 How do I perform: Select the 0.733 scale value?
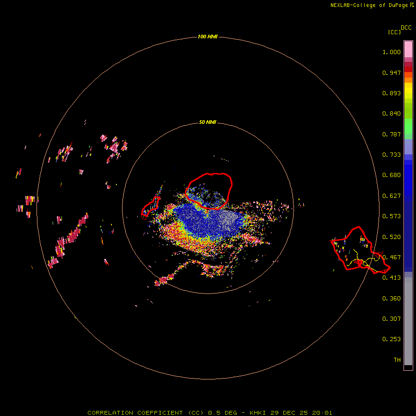coord(392,155)
